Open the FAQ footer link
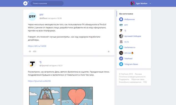The height and width of the screenshot is (105, 176). [145, 82]
